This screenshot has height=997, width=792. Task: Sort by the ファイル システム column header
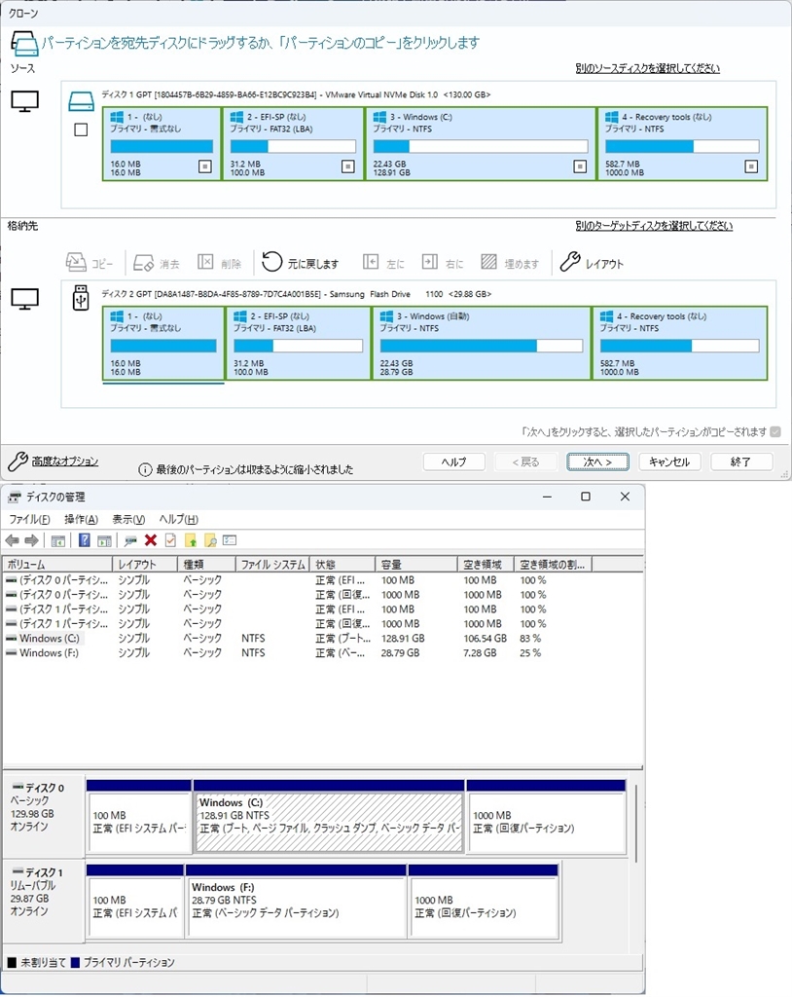coord(272,564)
